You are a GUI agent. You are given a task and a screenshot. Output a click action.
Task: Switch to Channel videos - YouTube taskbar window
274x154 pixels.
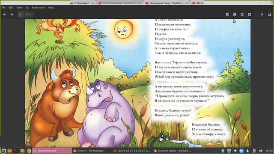(173, 151)
